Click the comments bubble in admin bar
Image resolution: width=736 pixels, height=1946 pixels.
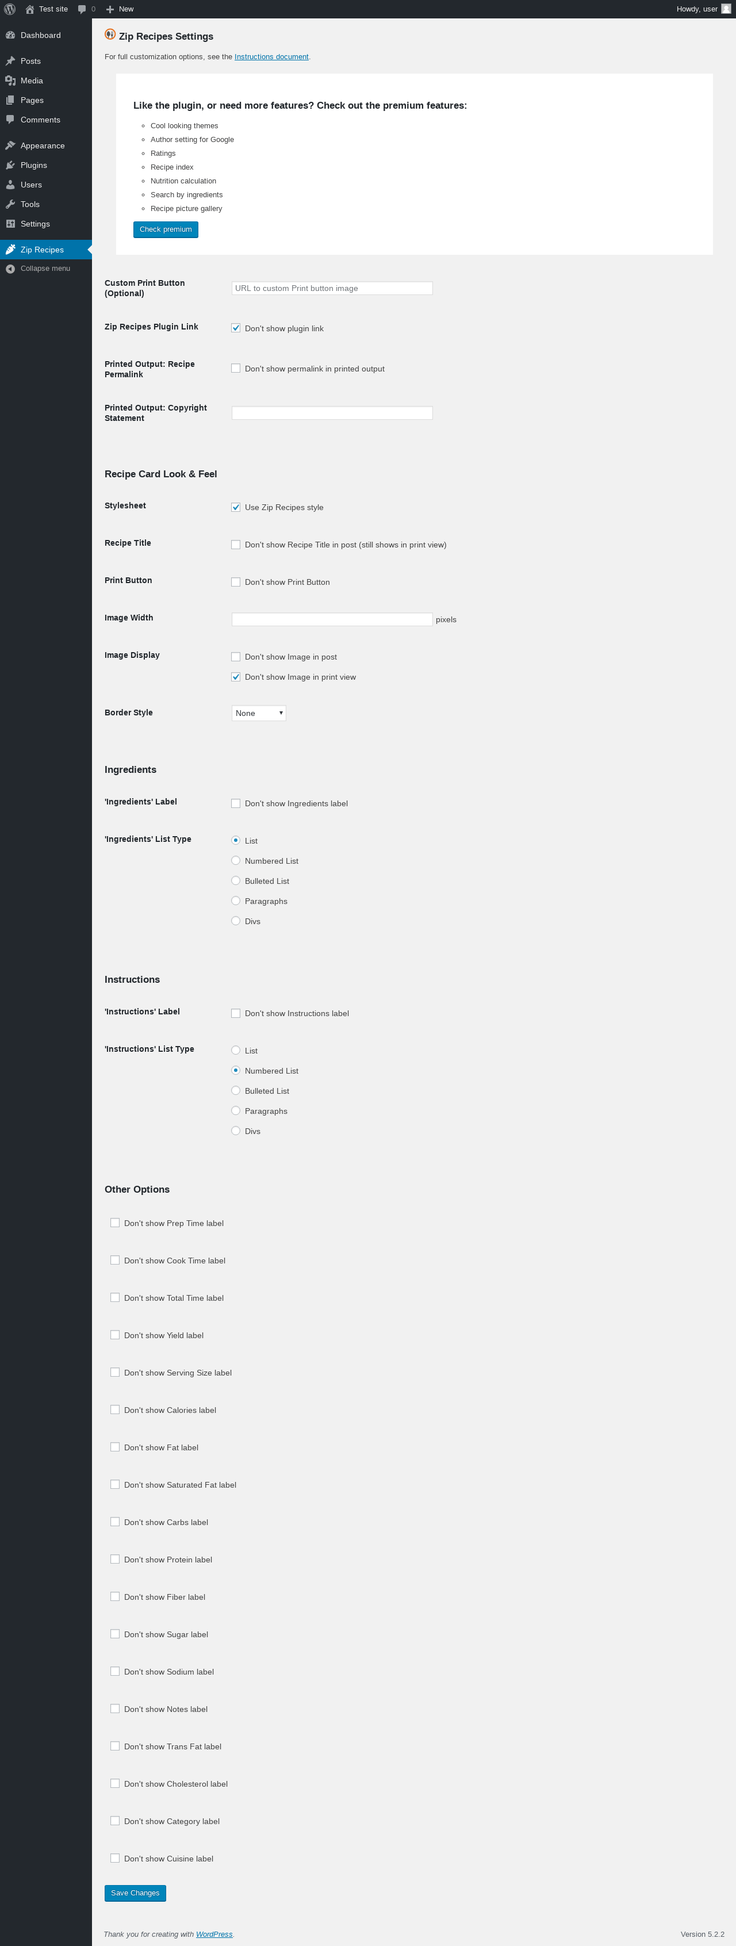click(86, 9)
